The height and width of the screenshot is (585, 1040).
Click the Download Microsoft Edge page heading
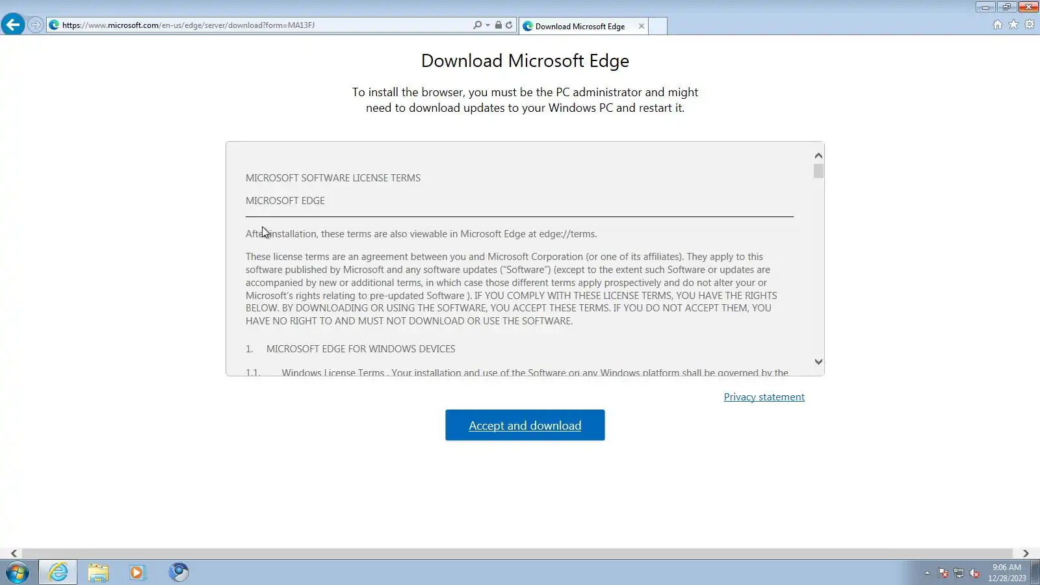pyautogui.click(x=525, y=60)
